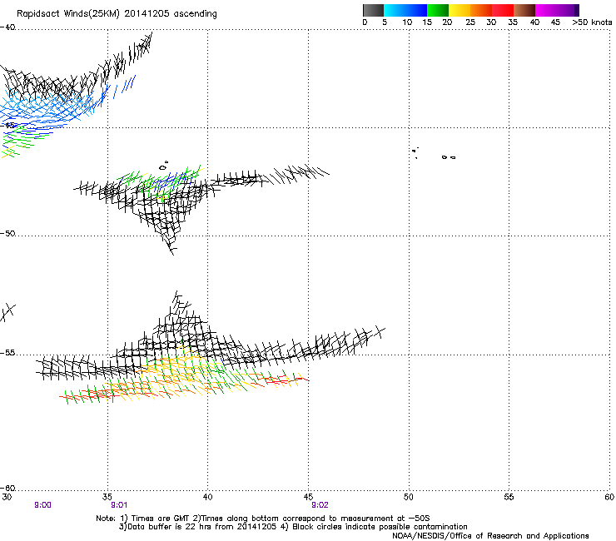Click the latitude axis label -50

click(x=7, y=233)
